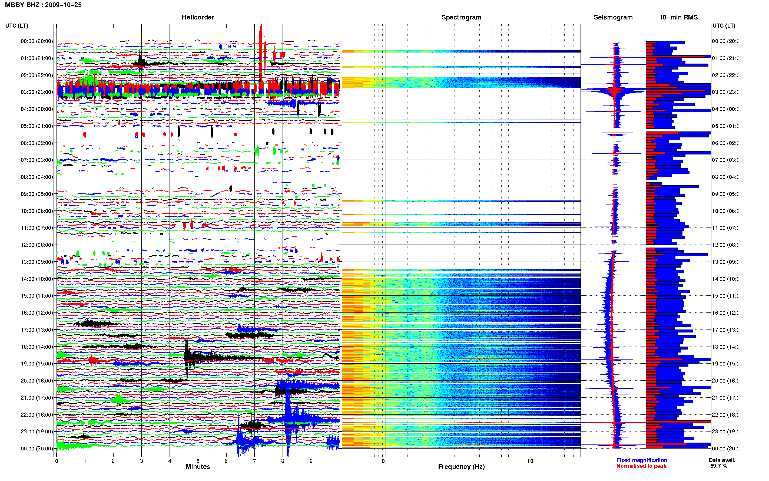Click the '0.1' frequency tick label
Screen dimensions: 769x481
pos(385,461)
